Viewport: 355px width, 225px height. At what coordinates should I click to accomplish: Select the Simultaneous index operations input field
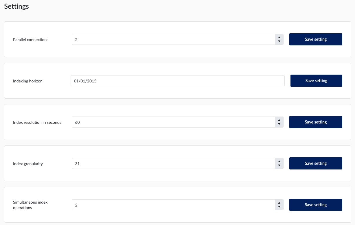click(x=174, y=205)
